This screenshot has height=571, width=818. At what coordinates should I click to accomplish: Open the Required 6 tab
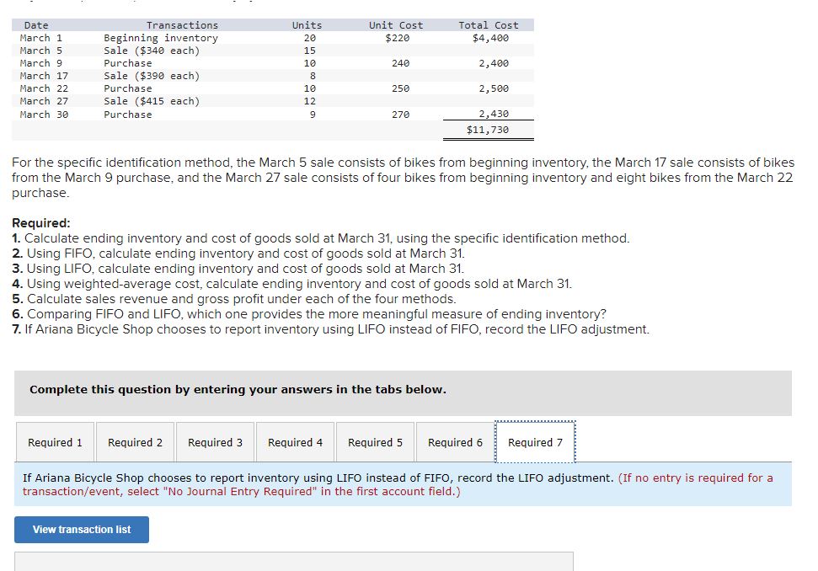click(455, 442)
